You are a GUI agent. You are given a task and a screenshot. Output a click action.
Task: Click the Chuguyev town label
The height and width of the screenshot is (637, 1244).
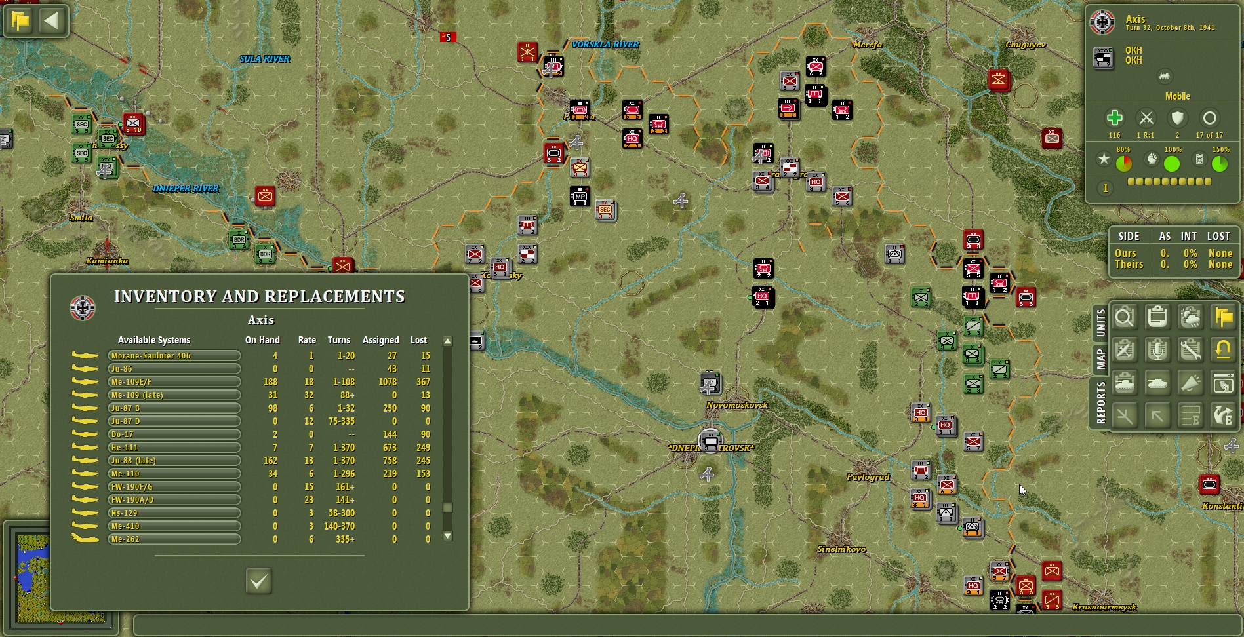coord(1026,45)
